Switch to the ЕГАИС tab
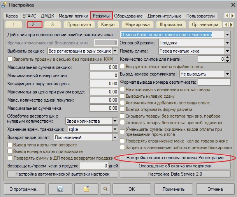The width and height of the screenshot is (237, 197). tap(29, 16)
